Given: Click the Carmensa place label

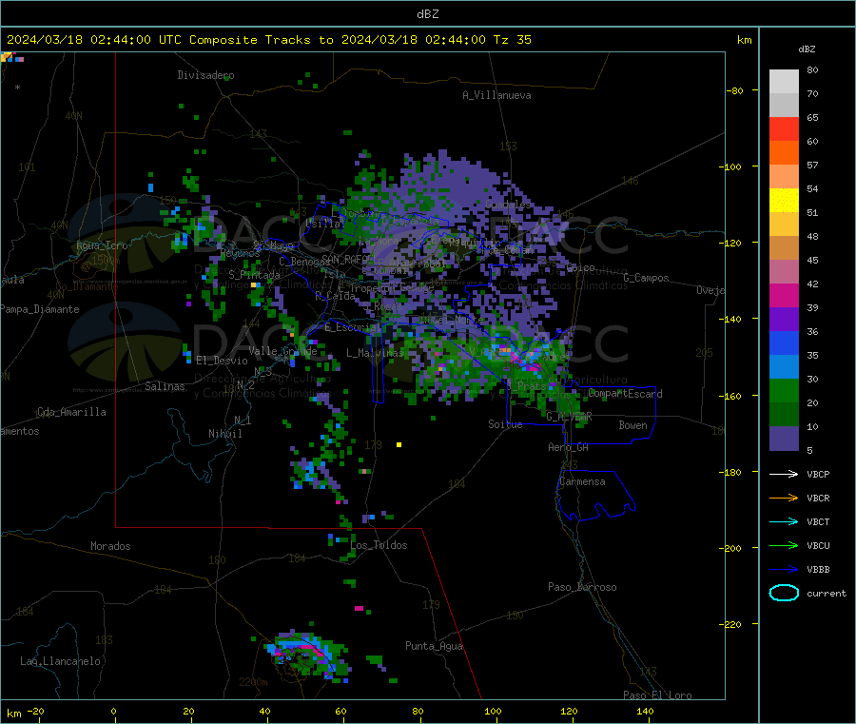Looking at the screenshot, I should tap(582, 481).
